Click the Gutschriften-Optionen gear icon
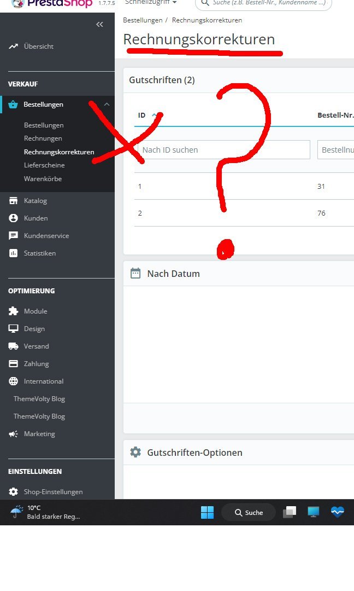 pos(135,453)
